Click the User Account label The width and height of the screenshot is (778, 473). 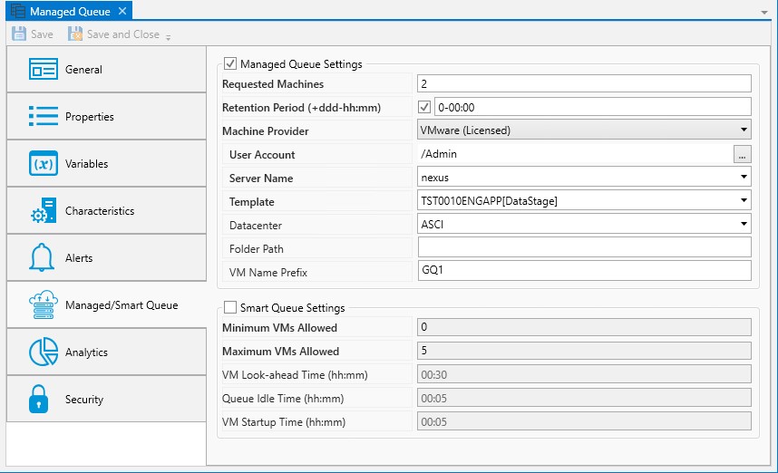pos(261,155)
